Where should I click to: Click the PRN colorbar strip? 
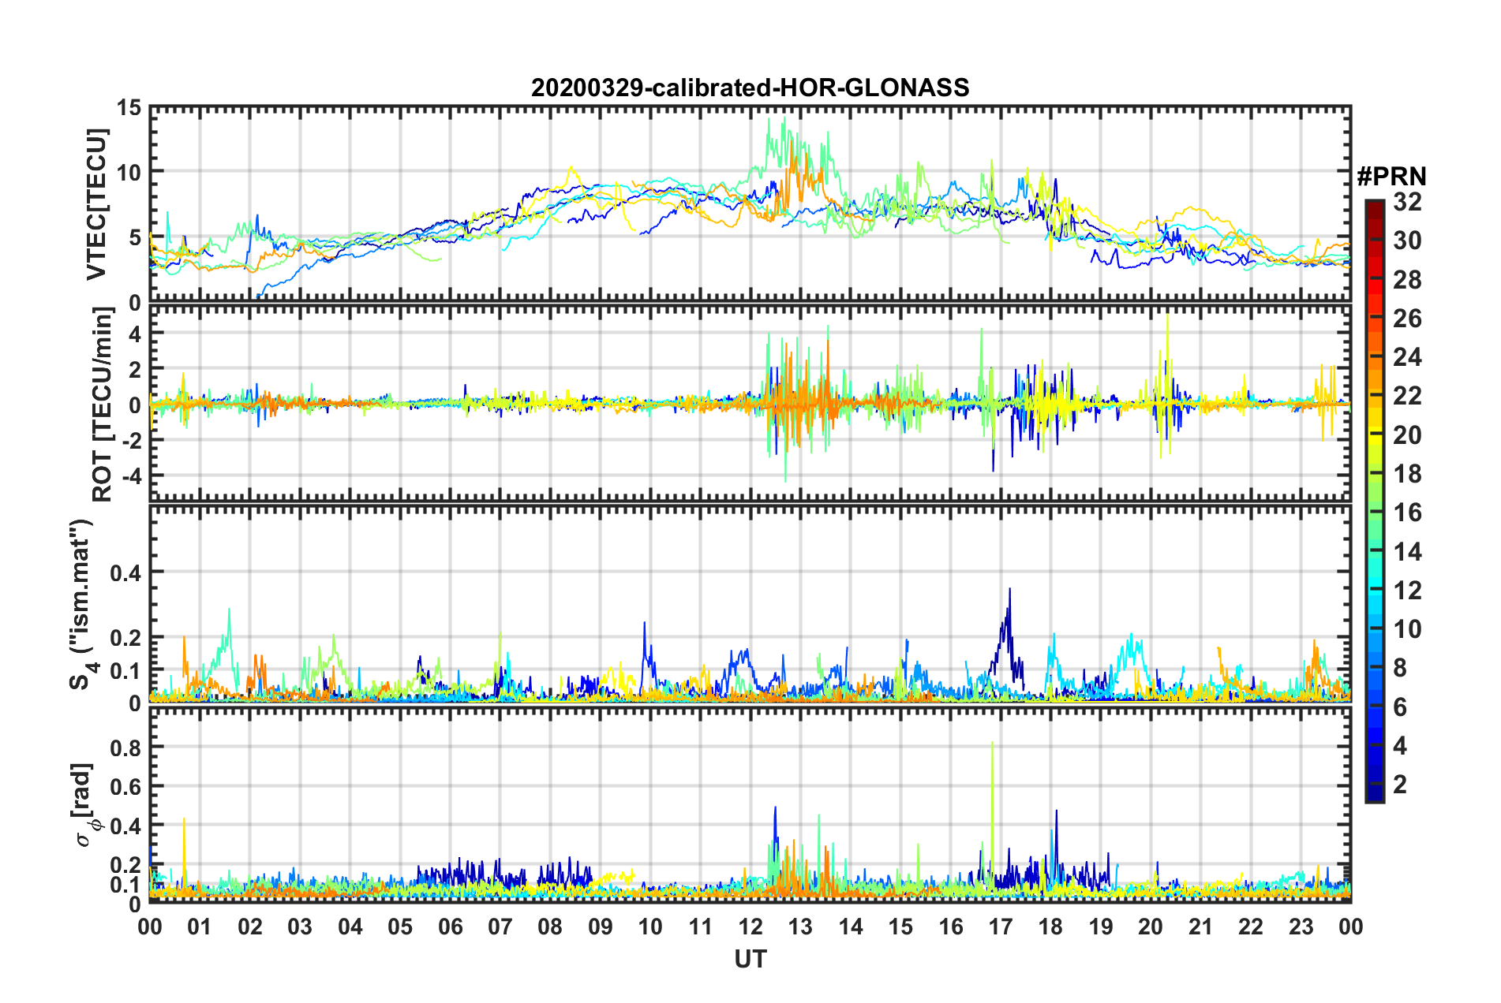(1374, 501)
